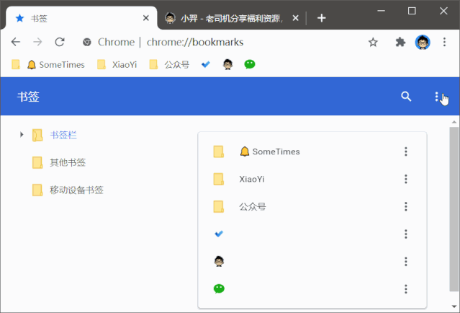Image resolution: width=460 pixels, height=313 pixels.
Task: Select the SomeTimes folder row in list
Action: (312, 151)
